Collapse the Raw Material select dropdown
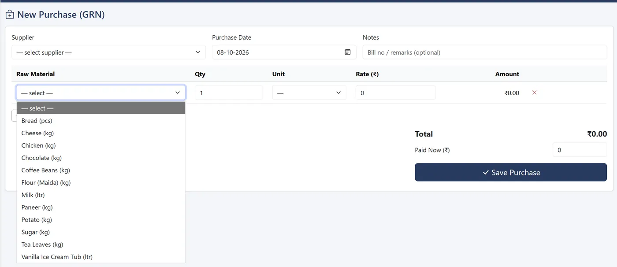 [x=101, y=93]
